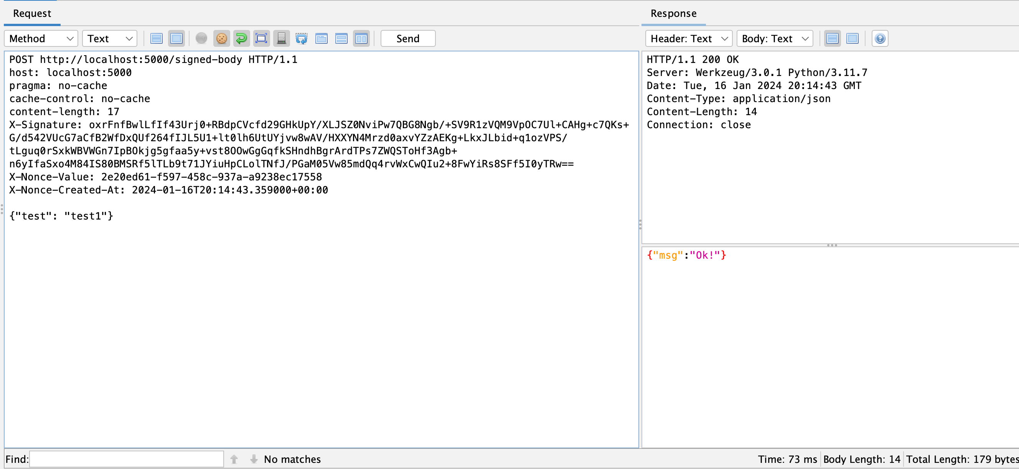Click the blue looping arrows regenerate icon
1019x469 pixels.
point(302,38)
